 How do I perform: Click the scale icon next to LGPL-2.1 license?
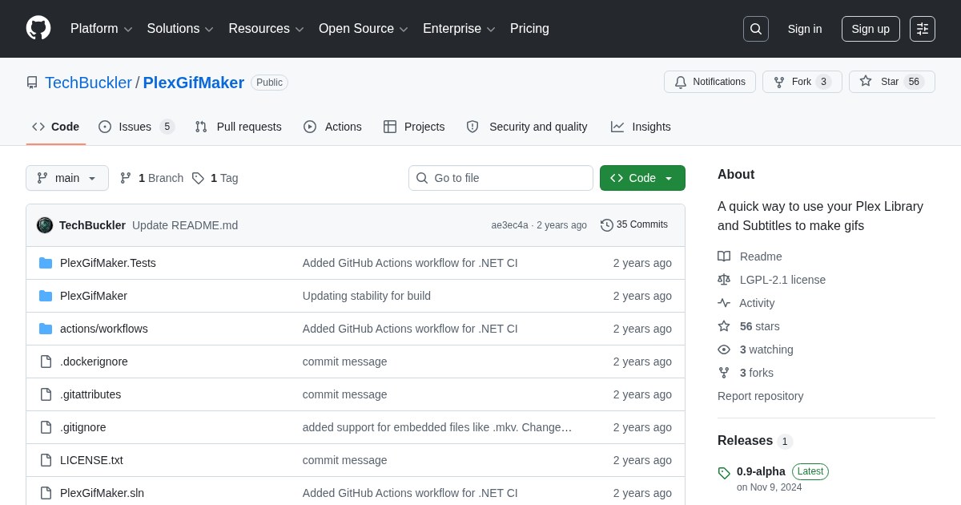tap(724, 280)
